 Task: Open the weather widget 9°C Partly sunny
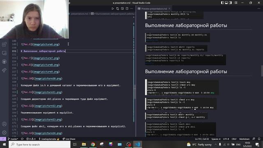(x=199, y=144)
